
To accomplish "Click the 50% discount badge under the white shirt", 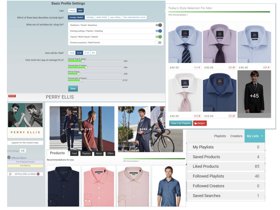I will tap(197, 116).
